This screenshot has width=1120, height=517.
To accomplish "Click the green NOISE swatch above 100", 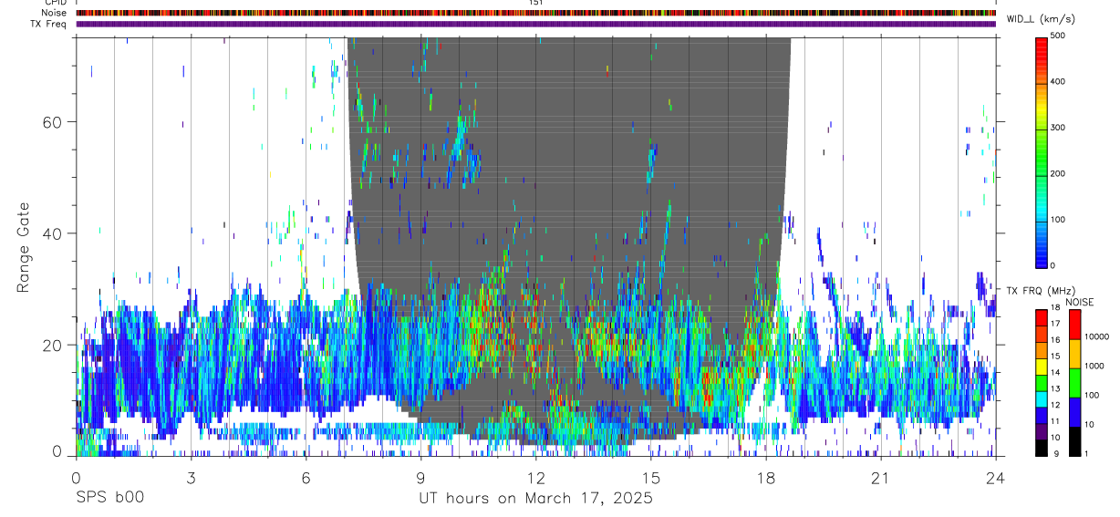I will 1074,383.
